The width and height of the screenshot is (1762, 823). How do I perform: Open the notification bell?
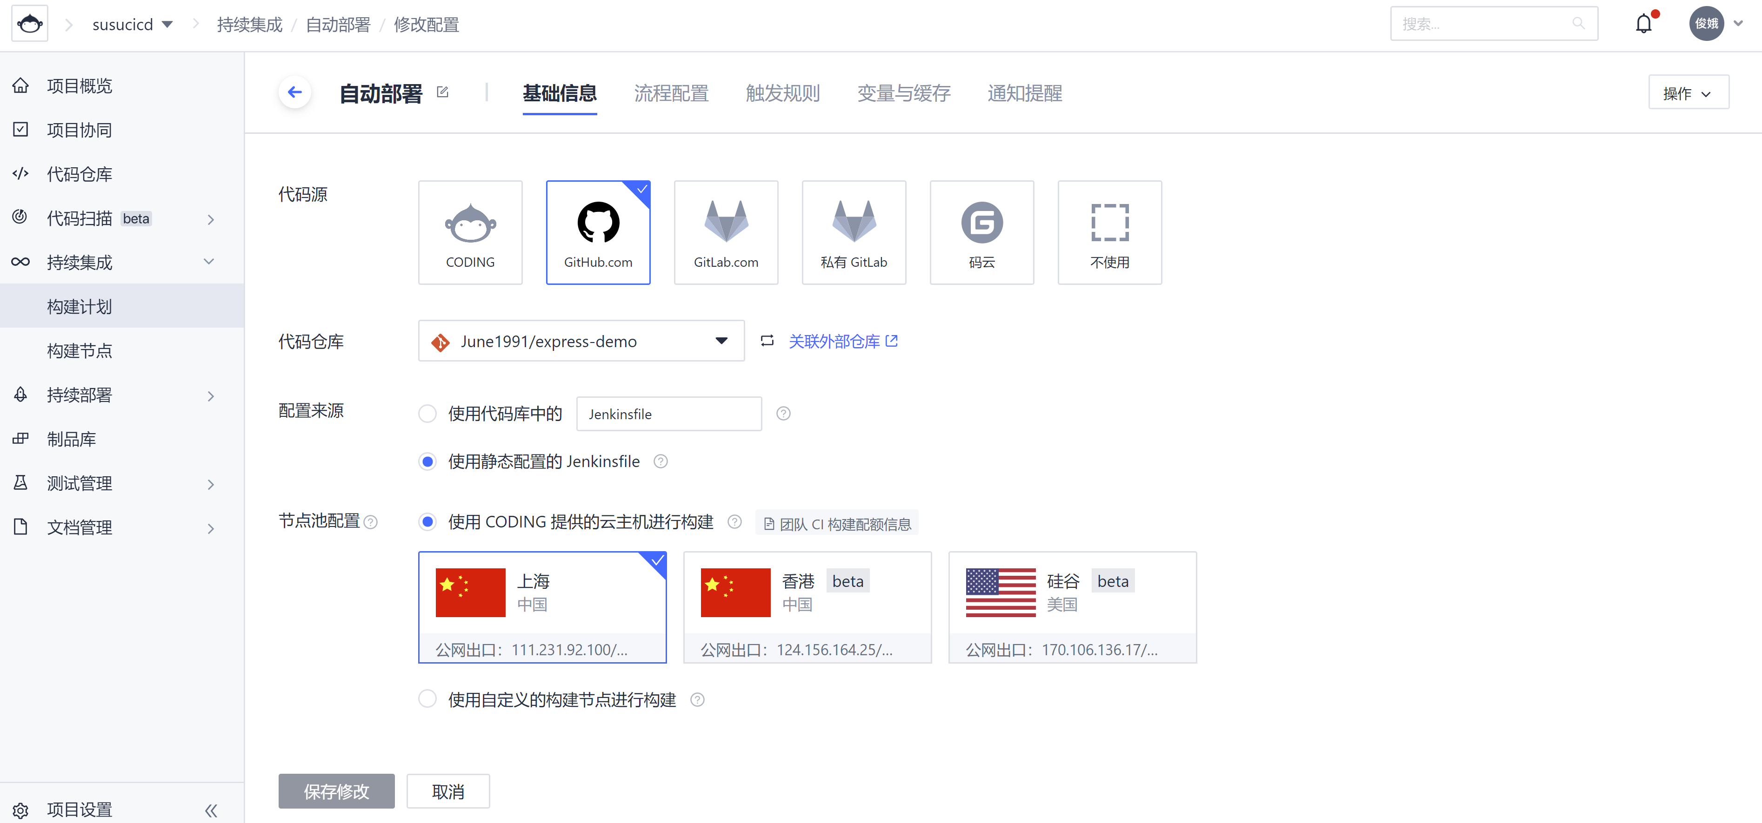coord(1643,24)
